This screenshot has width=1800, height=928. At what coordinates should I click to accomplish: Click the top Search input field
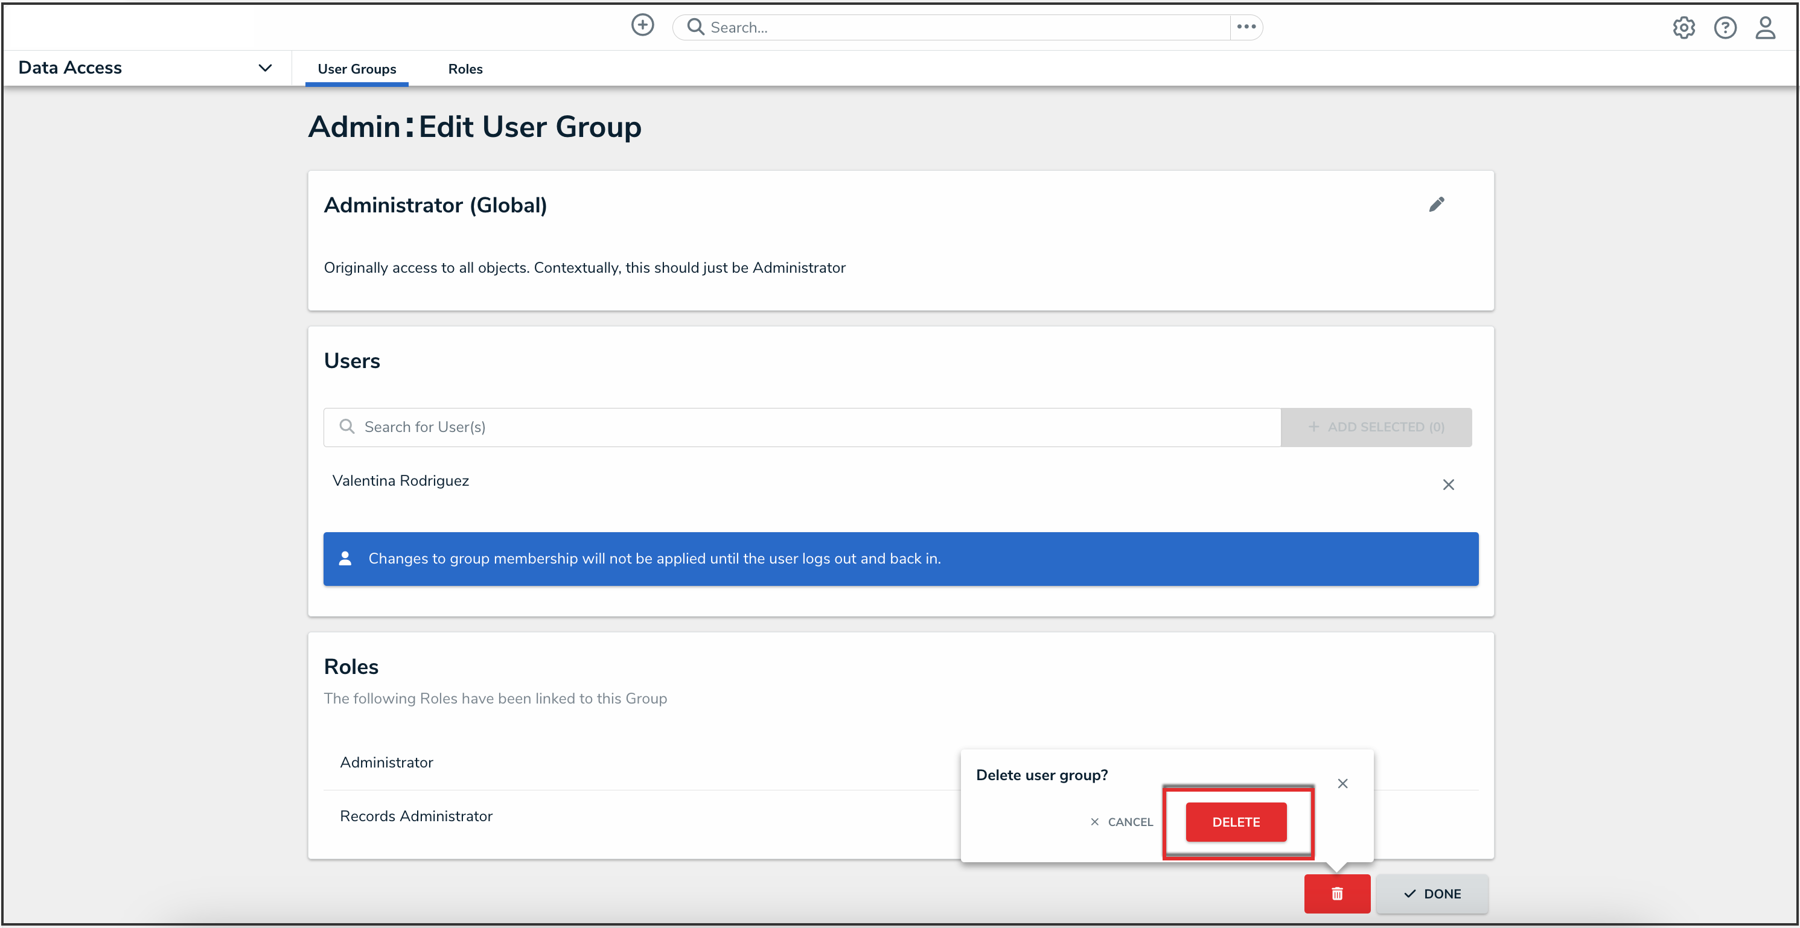[950, 27]
